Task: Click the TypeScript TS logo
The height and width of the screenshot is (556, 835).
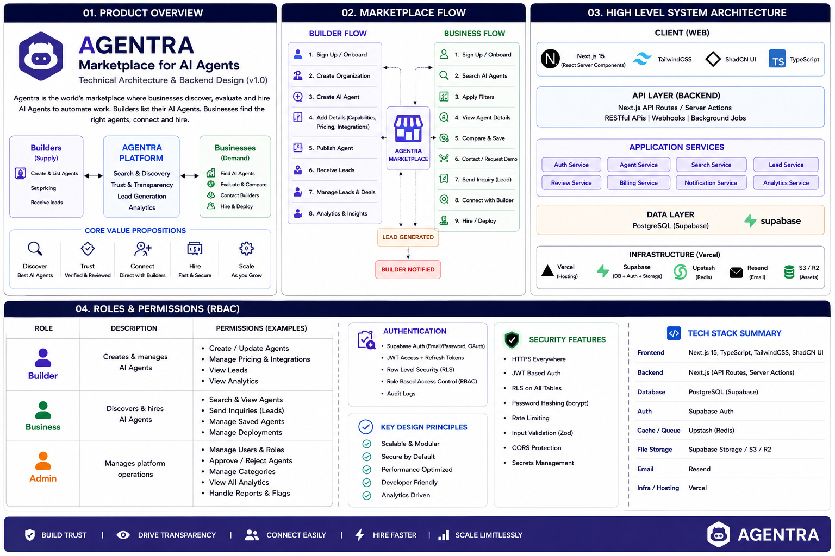Action: click(x=777, y=59)
